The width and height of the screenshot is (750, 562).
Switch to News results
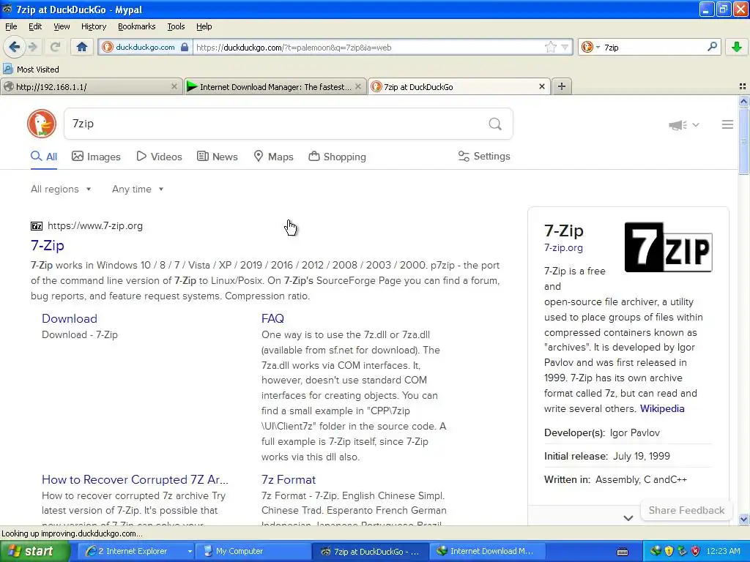tap(218, 157)
